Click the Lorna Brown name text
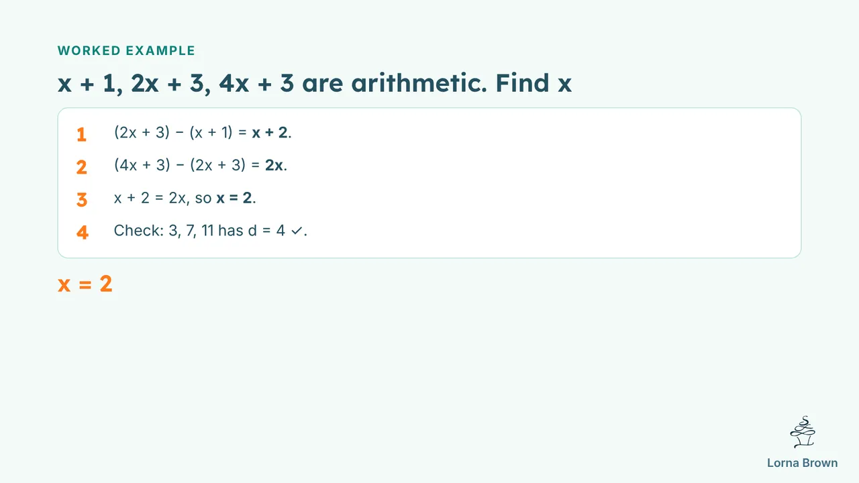Image resolution: width=859 pixels, height=483 pixels. coord(802,463)
